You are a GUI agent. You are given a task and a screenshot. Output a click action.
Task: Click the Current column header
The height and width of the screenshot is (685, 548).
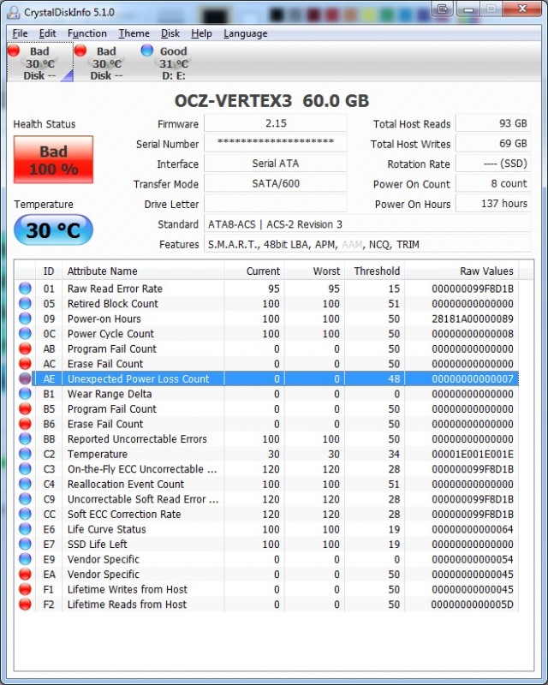(x=254, y=271)
